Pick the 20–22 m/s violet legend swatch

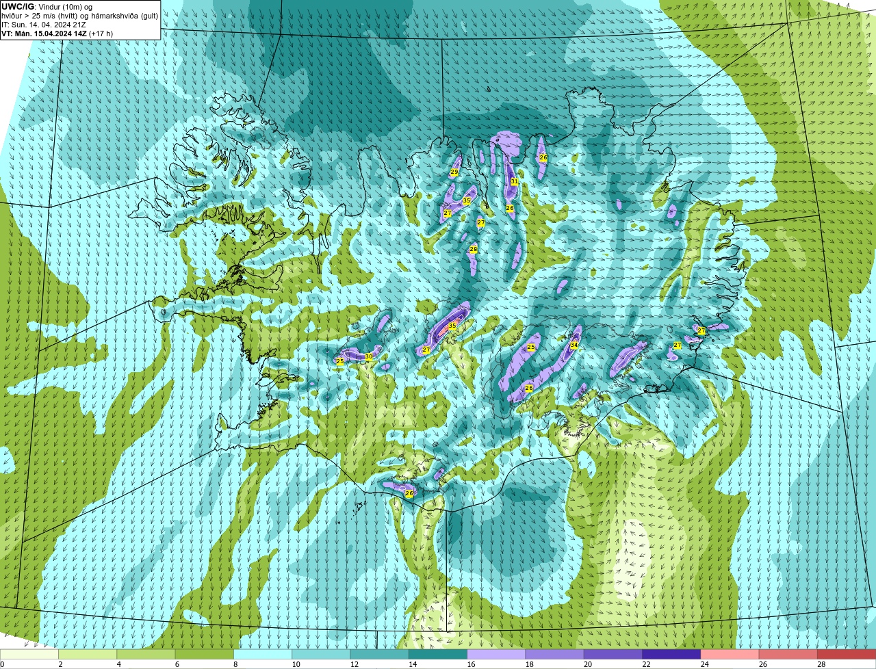pos(614,654)
